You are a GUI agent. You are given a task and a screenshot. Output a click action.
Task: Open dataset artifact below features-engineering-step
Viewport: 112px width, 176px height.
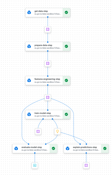point(48,97)
